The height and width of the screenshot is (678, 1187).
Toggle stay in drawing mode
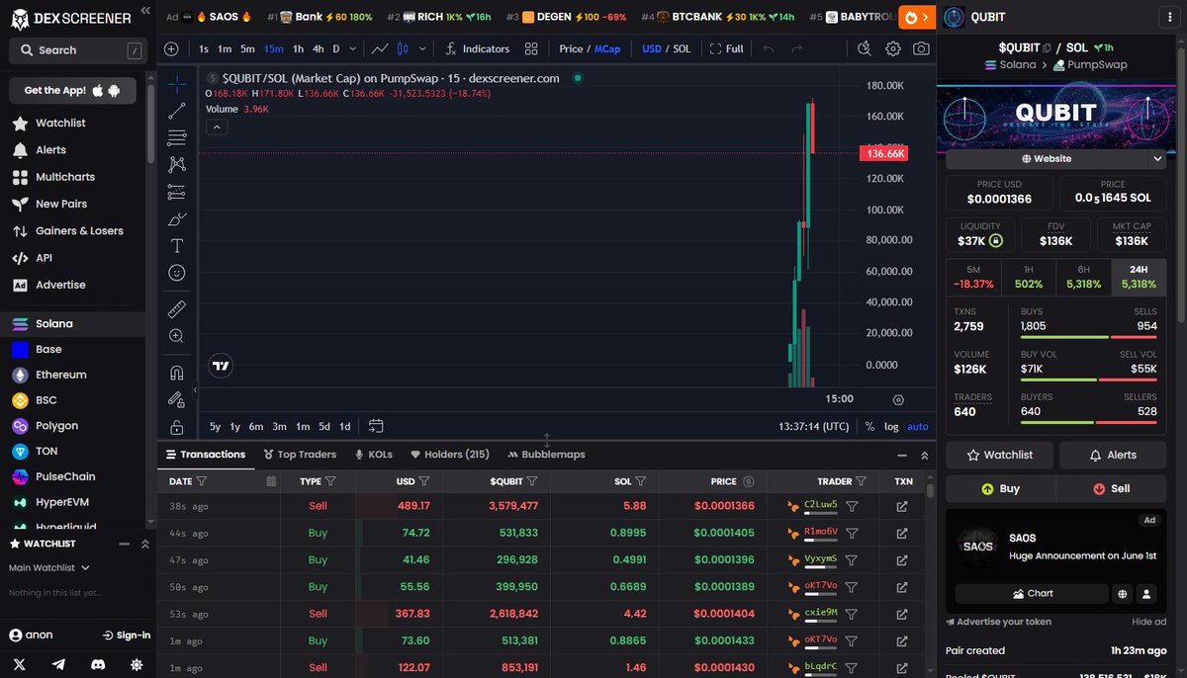coord(177,399)
